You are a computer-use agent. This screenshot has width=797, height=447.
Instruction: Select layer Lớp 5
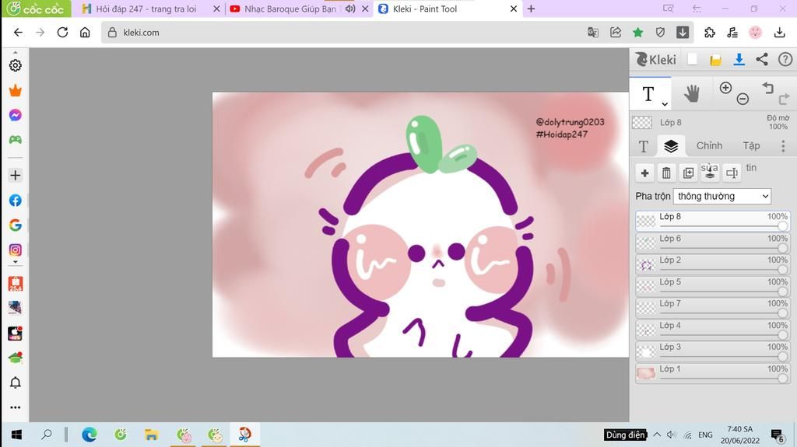tap(713, 287)
